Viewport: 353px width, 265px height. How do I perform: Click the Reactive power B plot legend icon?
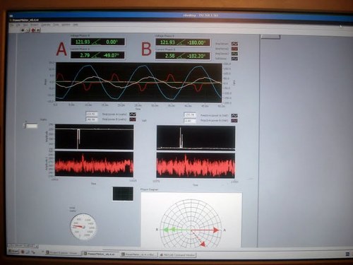tap(234, 121)
